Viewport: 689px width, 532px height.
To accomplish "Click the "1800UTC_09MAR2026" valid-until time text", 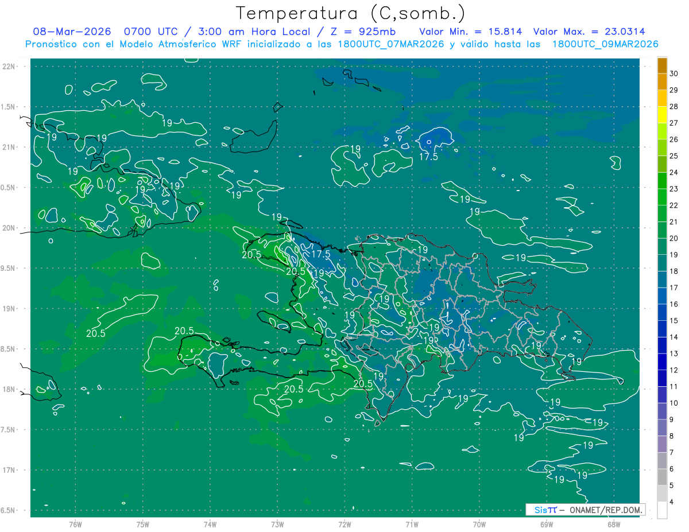I will pos(605,44).
